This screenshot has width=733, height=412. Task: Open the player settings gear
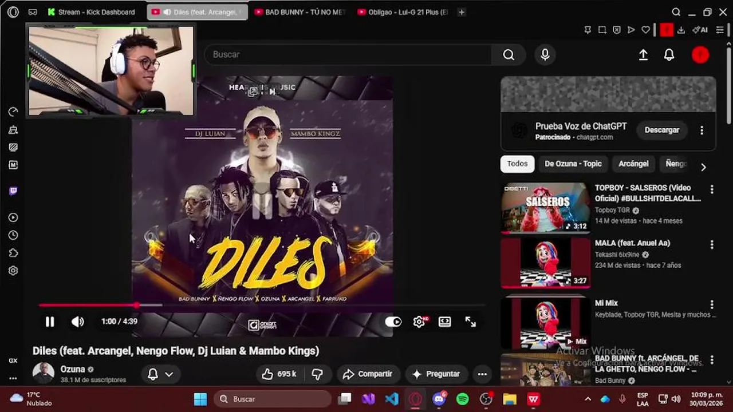pyautogui.click(x=419, y=322)
